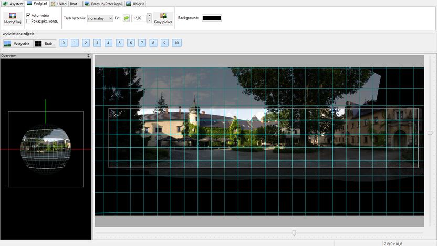Click the panorama preview image
The width and height of the screenshot is (437, 246).
[259, 141]
